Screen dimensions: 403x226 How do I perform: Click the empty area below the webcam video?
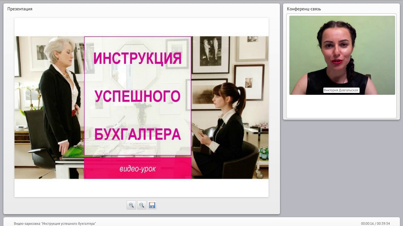[341, 106]
